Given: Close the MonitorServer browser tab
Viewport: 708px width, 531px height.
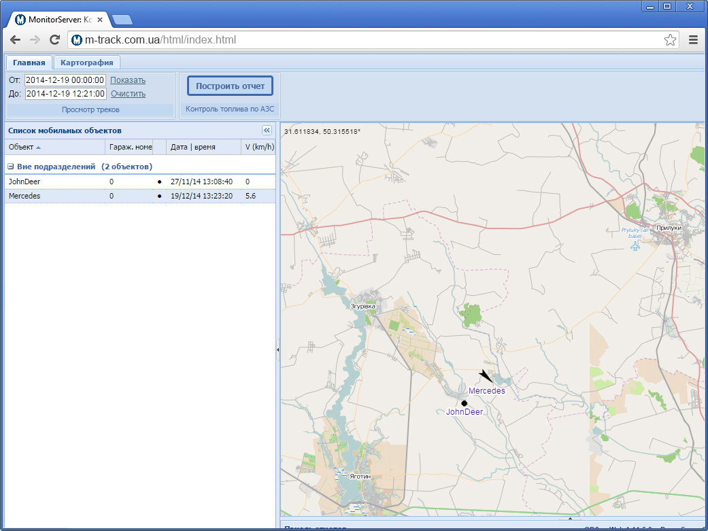Looking at the screenshot, I should click(x=100, y=20).
